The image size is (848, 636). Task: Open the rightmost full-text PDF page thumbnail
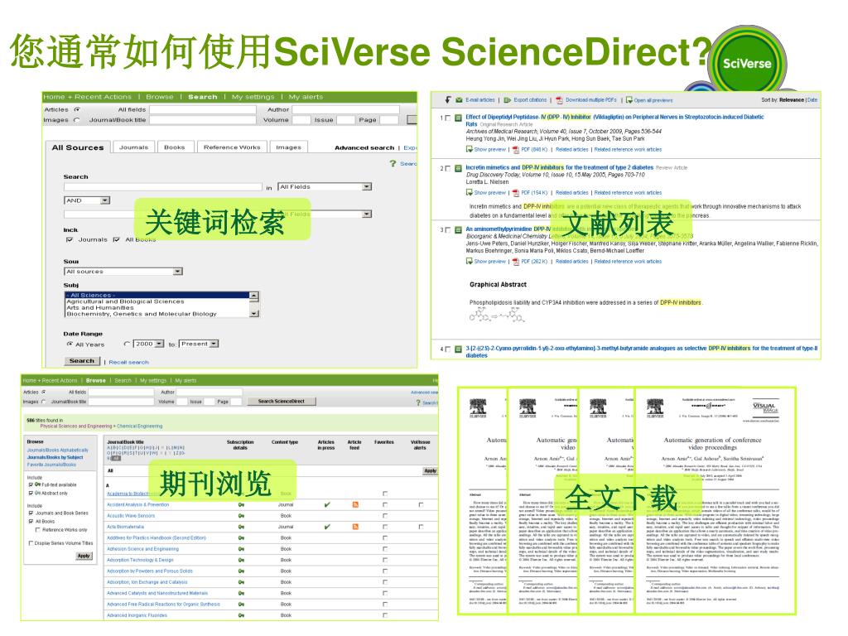click(x=715, y=501)
